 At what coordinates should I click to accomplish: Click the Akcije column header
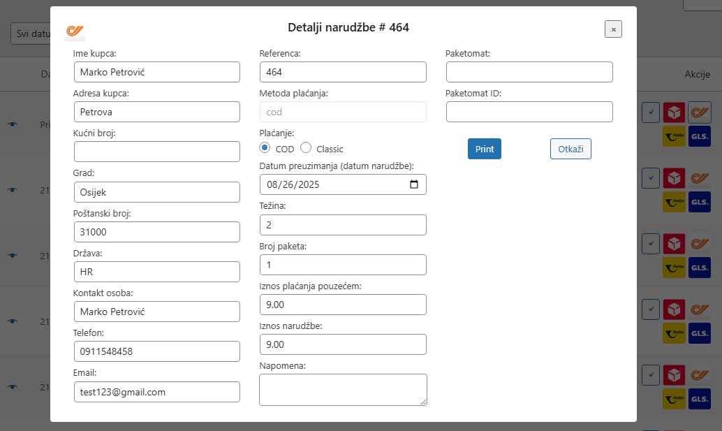click(x=697, y=75)
